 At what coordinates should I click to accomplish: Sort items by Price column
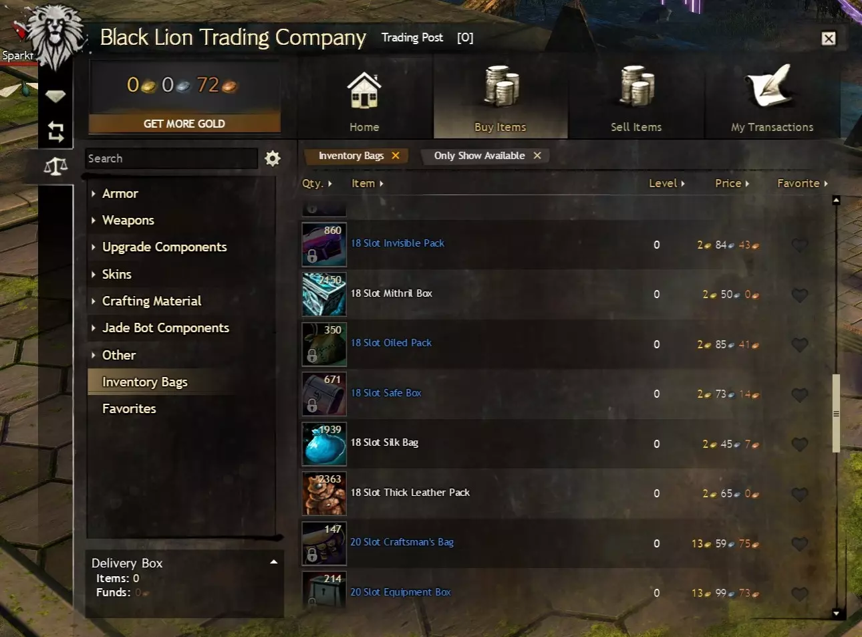(x=732, y=183)
